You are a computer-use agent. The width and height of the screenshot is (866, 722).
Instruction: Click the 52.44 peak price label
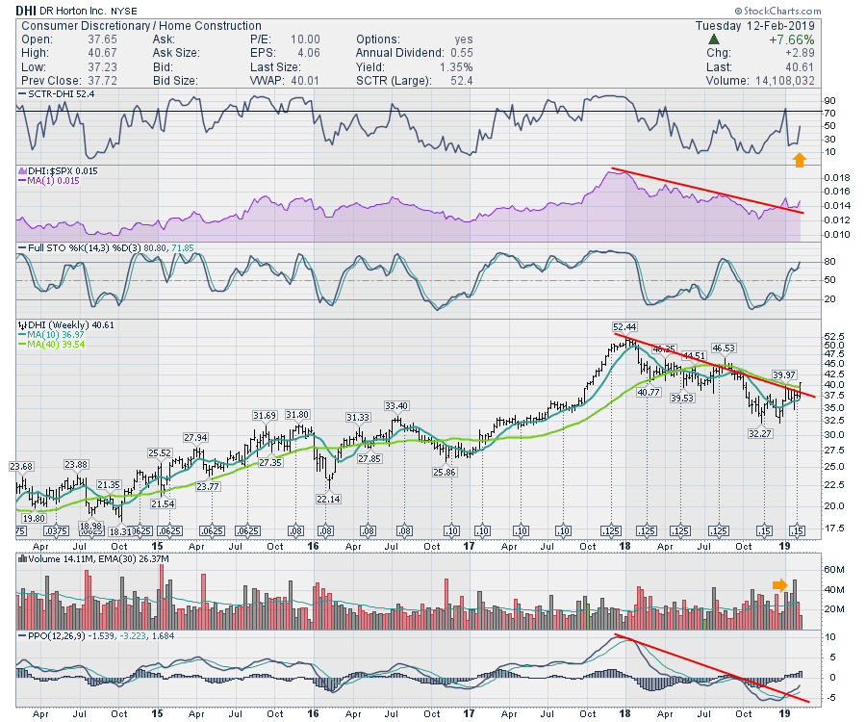[x=624, y=327]
